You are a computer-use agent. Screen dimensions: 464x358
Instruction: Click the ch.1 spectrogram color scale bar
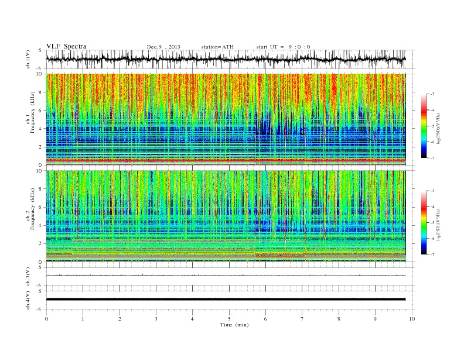click(x=424, y=126)
